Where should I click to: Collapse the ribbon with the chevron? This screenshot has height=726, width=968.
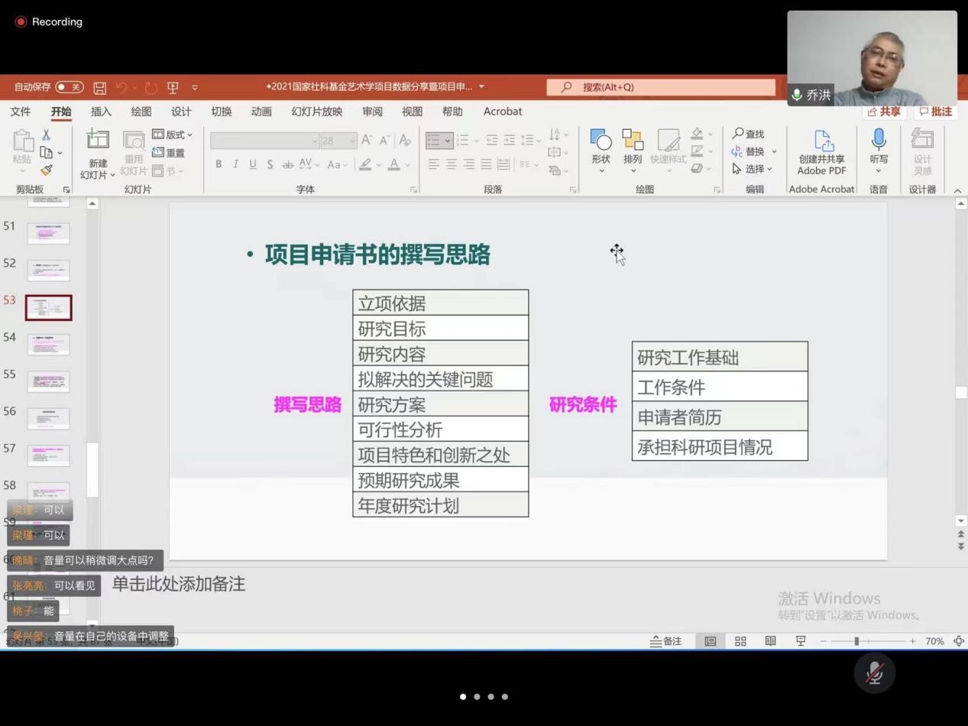coord(957,190)
